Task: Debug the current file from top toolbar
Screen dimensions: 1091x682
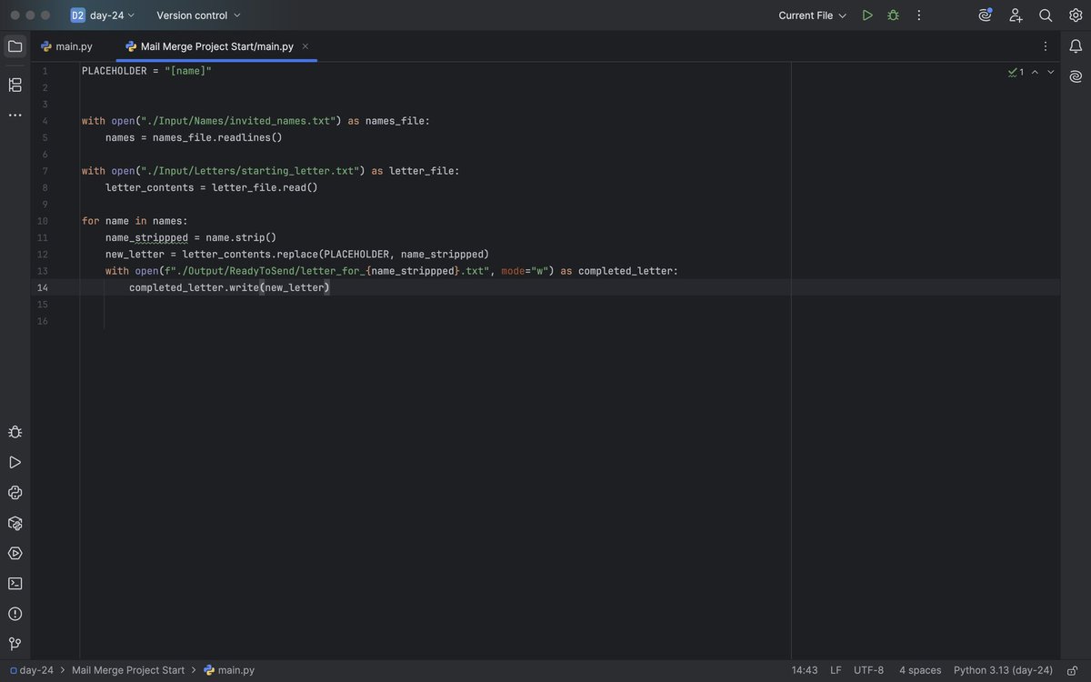Action: (x=893, y=15)
